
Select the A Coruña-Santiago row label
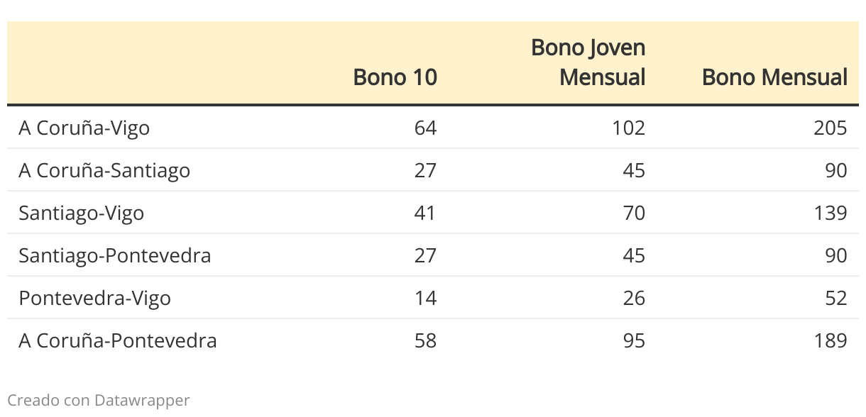coord(104,170)
